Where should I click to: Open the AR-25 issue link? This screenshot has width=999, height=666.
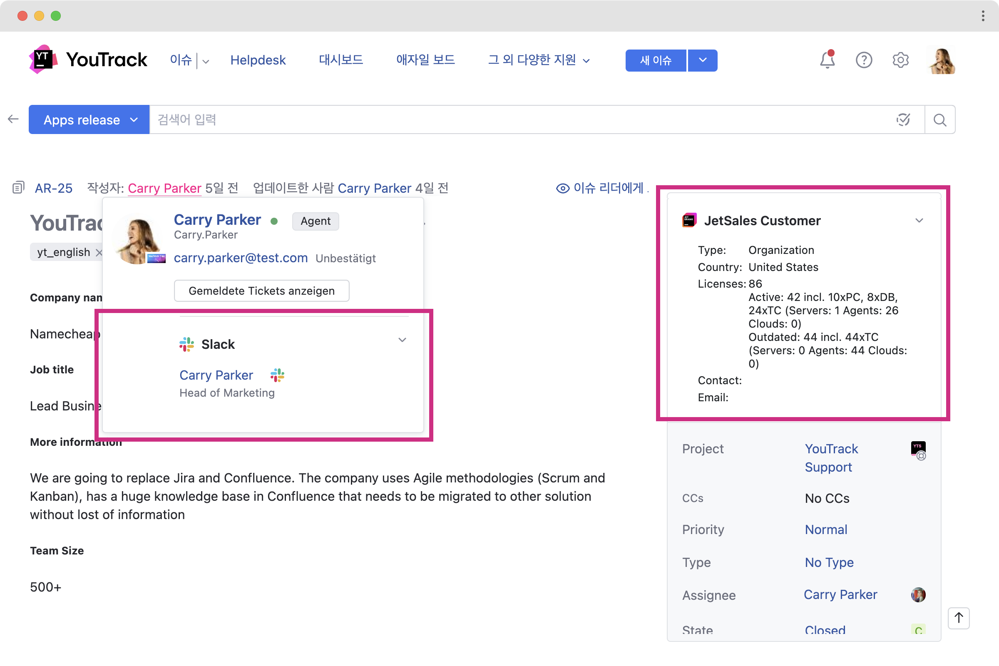[54, 188]
